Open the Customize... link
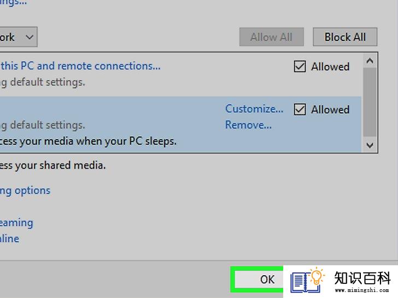 click(x=254, y=109)
